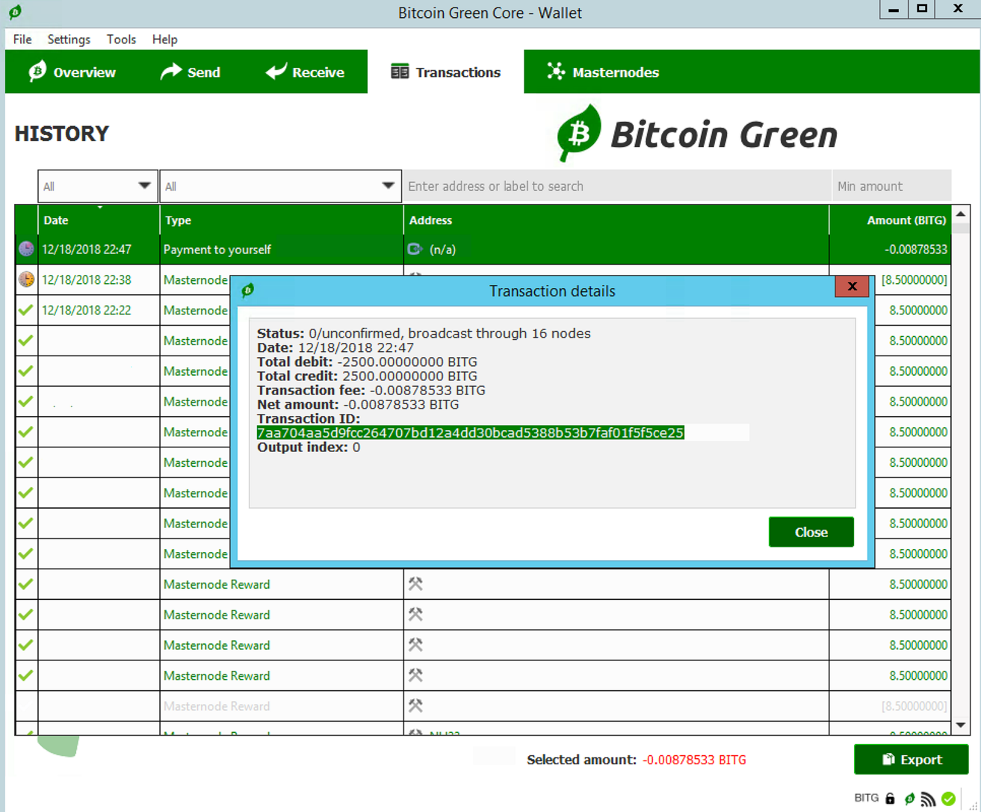Screen dimensions: 981x812
Task: Open the File menu
Action: pos(23,39)
